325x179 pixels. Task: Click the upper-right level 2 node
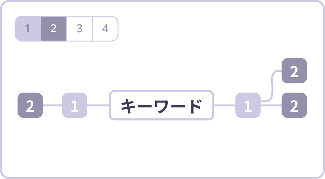pos(294,71)
